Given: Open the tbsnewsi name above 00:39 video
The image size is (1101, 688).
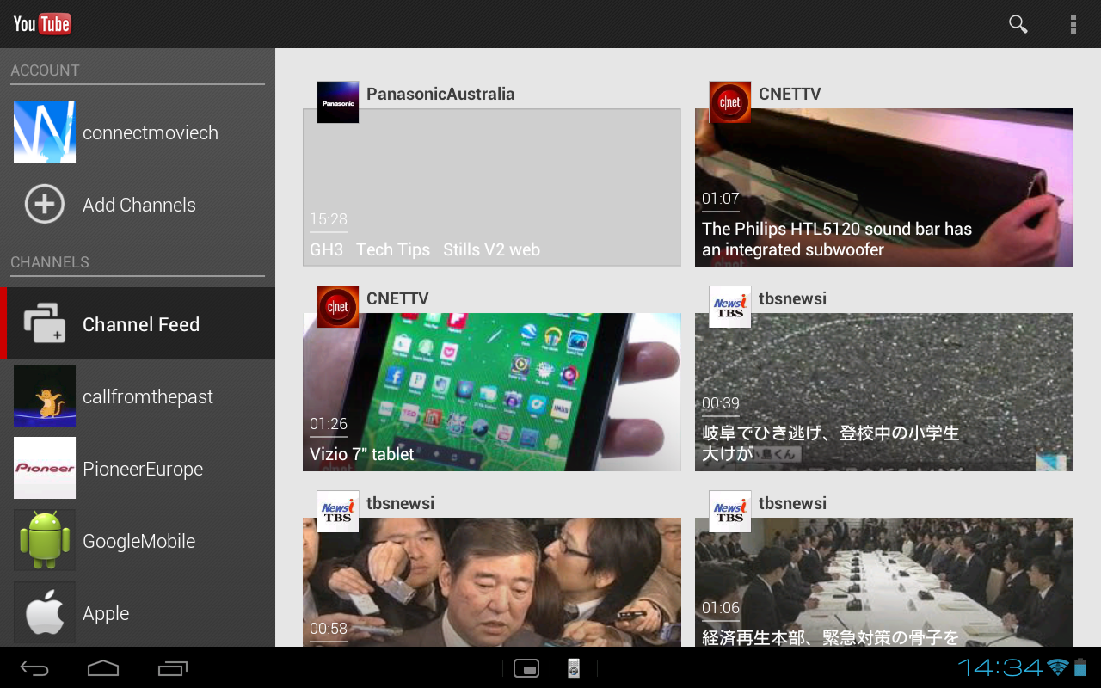Looking at the screenshot, I should 792,298.
